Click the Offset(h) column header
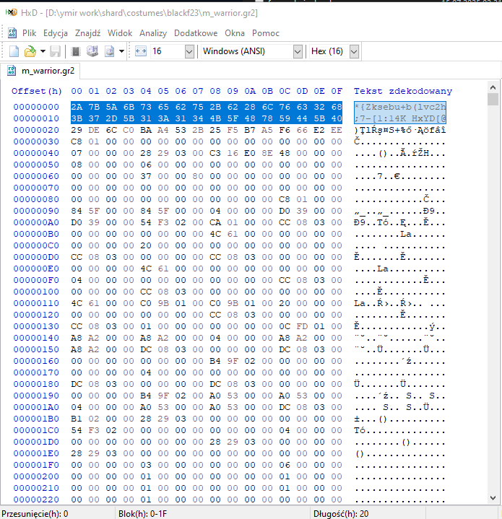 point(37,91)
